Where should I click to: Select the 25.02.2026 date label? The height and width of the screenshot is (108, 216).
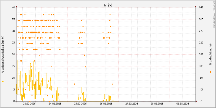[x=80, y=103]
